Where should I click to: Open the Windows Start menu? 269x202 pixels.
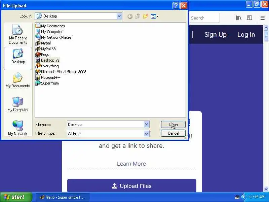[x=16, y=197]
